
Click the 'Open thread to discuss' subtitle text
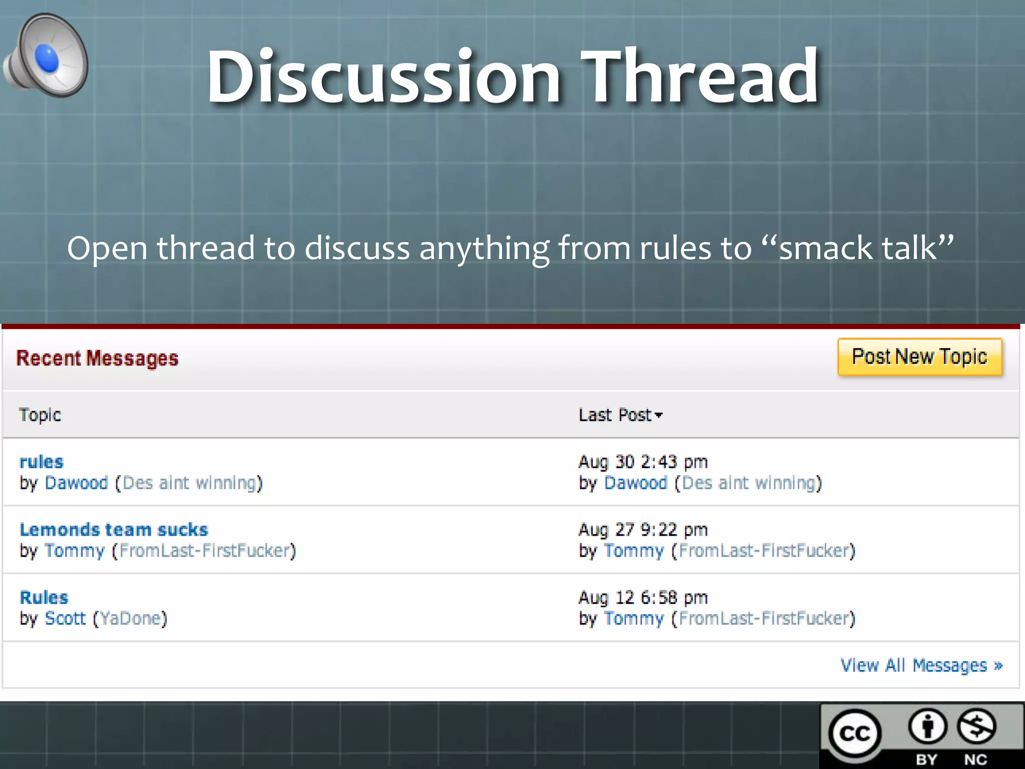(x=510, y=248)
